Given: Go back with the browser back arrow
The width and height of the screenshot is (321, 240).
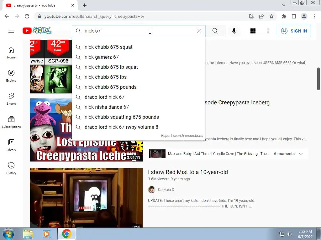Looking at the screenshot, I should [7, 16].
